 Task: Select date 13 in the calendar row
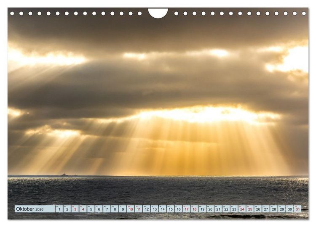click(155, 209)
